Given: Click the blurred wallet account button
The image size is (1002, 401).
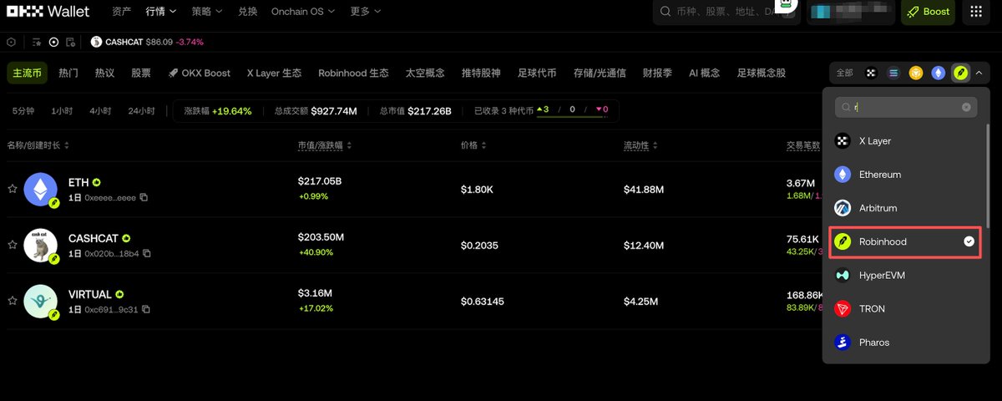Looking at the screenshot, I should pyautogui.click(x=850, y=12).
